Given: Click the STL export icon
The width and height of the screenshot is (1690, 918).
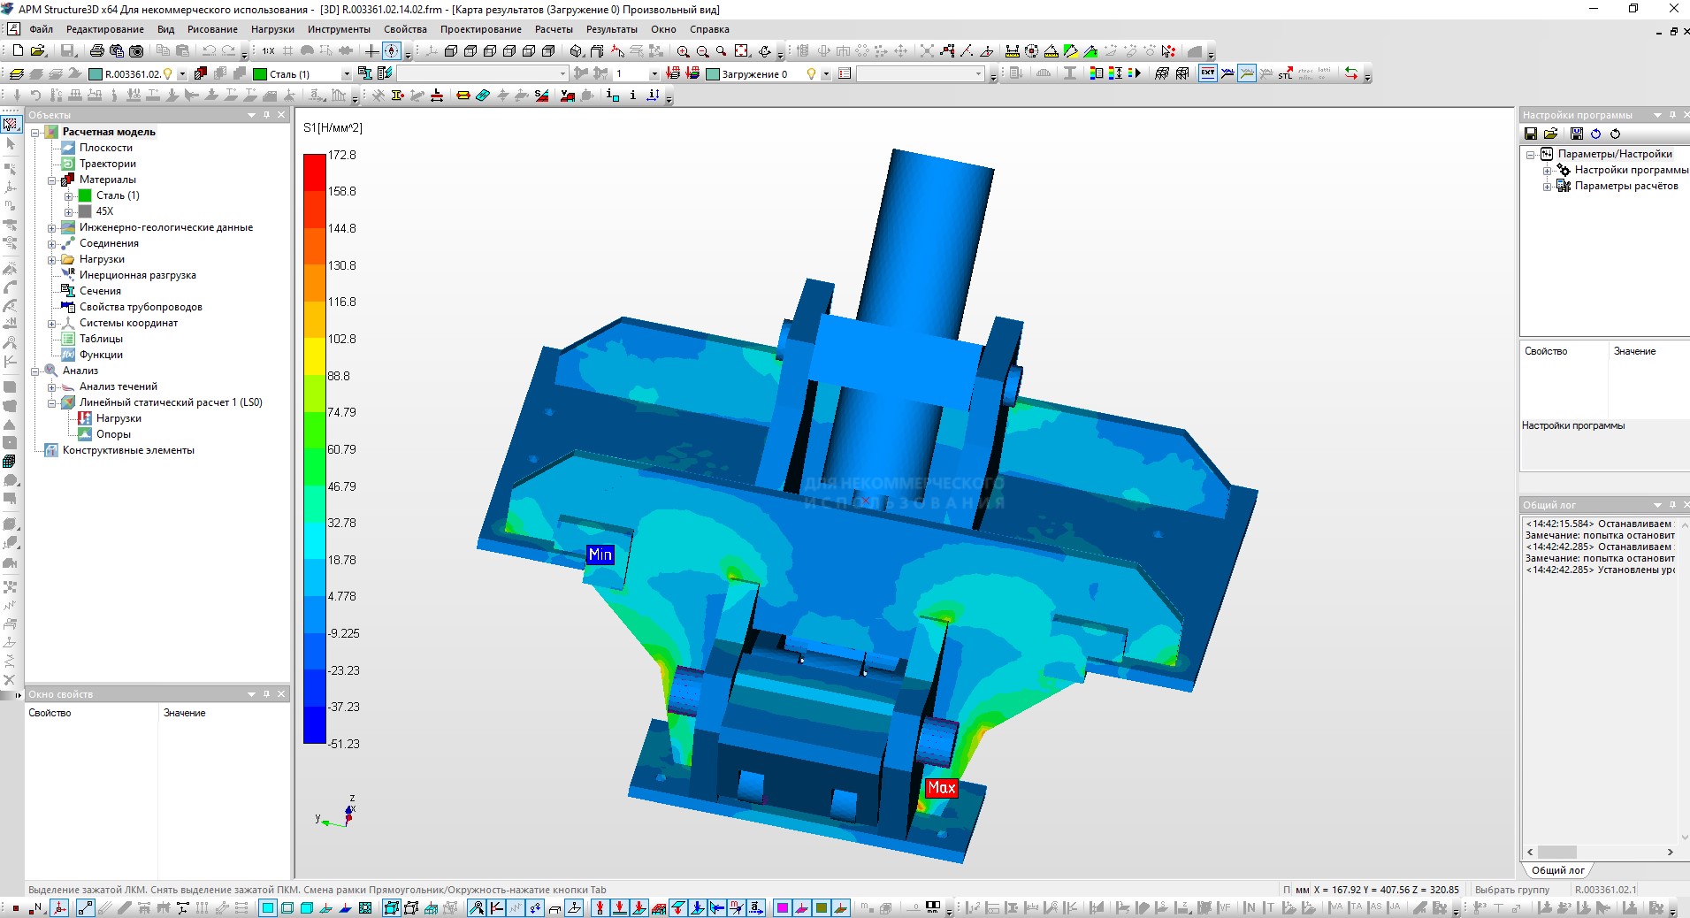Looking at the screenshot, I should [x=1285, y=74].
